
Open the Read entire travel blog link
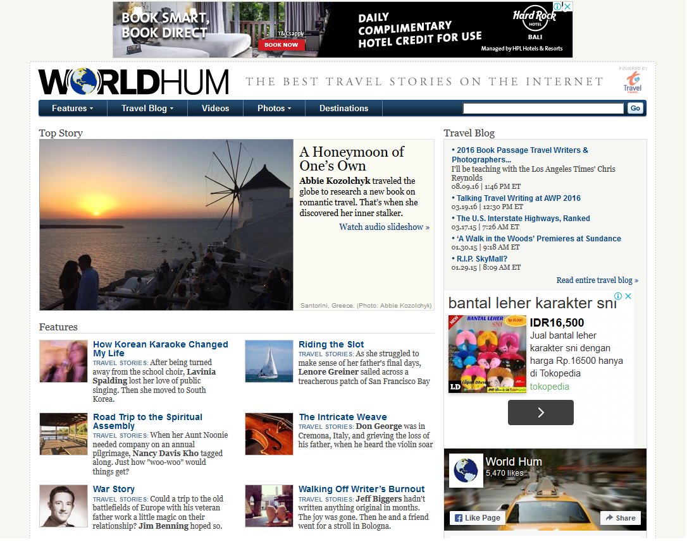click(597, 280)
